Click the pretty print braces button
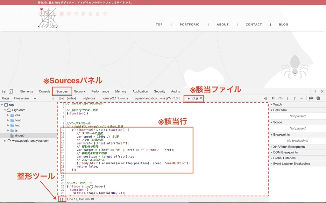Screen dimensions: 326x203 (61, 199)
